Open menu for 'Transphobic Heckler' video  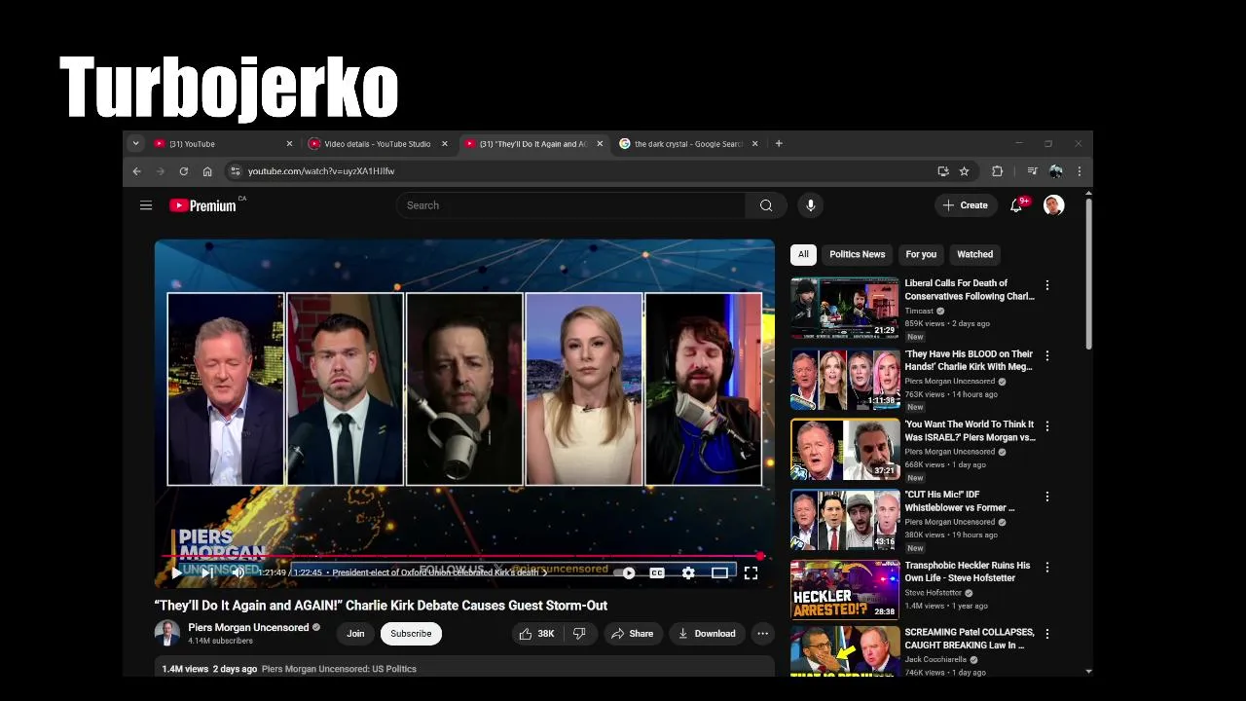[1047, 567]
